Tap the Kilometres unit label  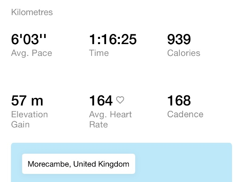(32, 12)
